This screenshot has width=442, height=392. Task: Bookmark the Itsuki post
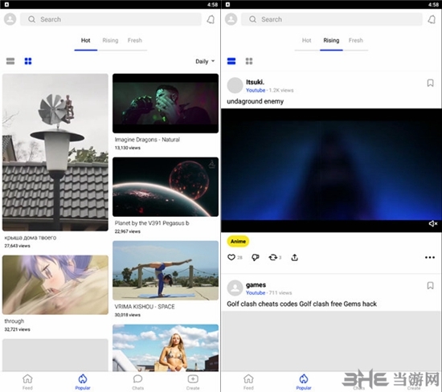pos(430,83)
